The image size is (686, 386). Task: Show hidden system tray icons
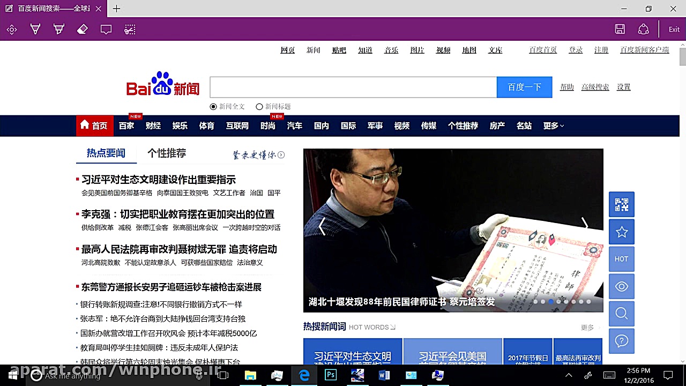pyautogui.click(x=569, y=375)
